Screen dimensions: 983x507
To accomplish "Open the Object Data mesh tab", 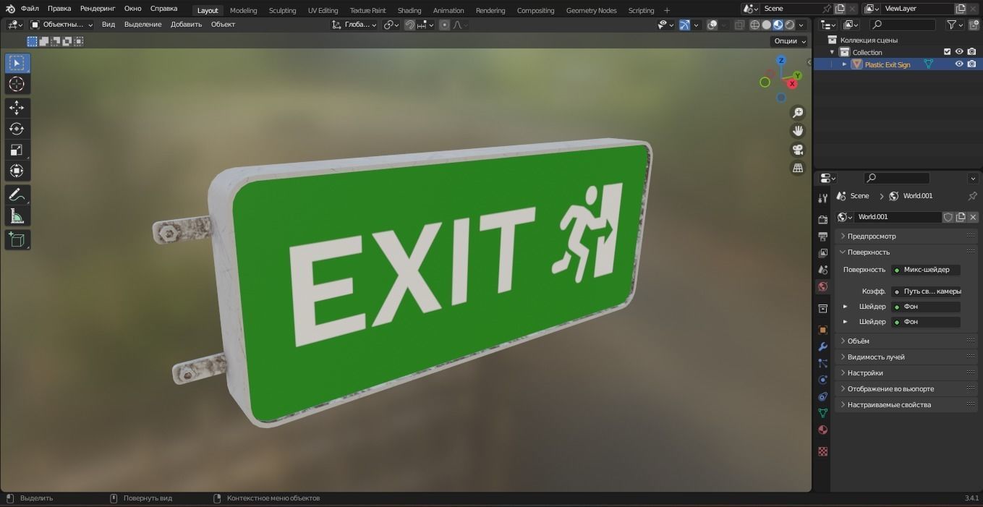I will point(822,413).
